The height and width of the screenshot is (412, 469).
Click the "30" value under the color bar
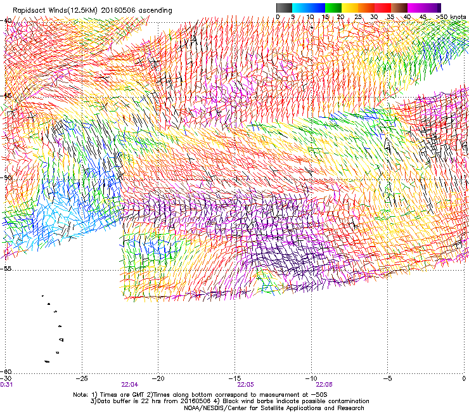[374, 17]
